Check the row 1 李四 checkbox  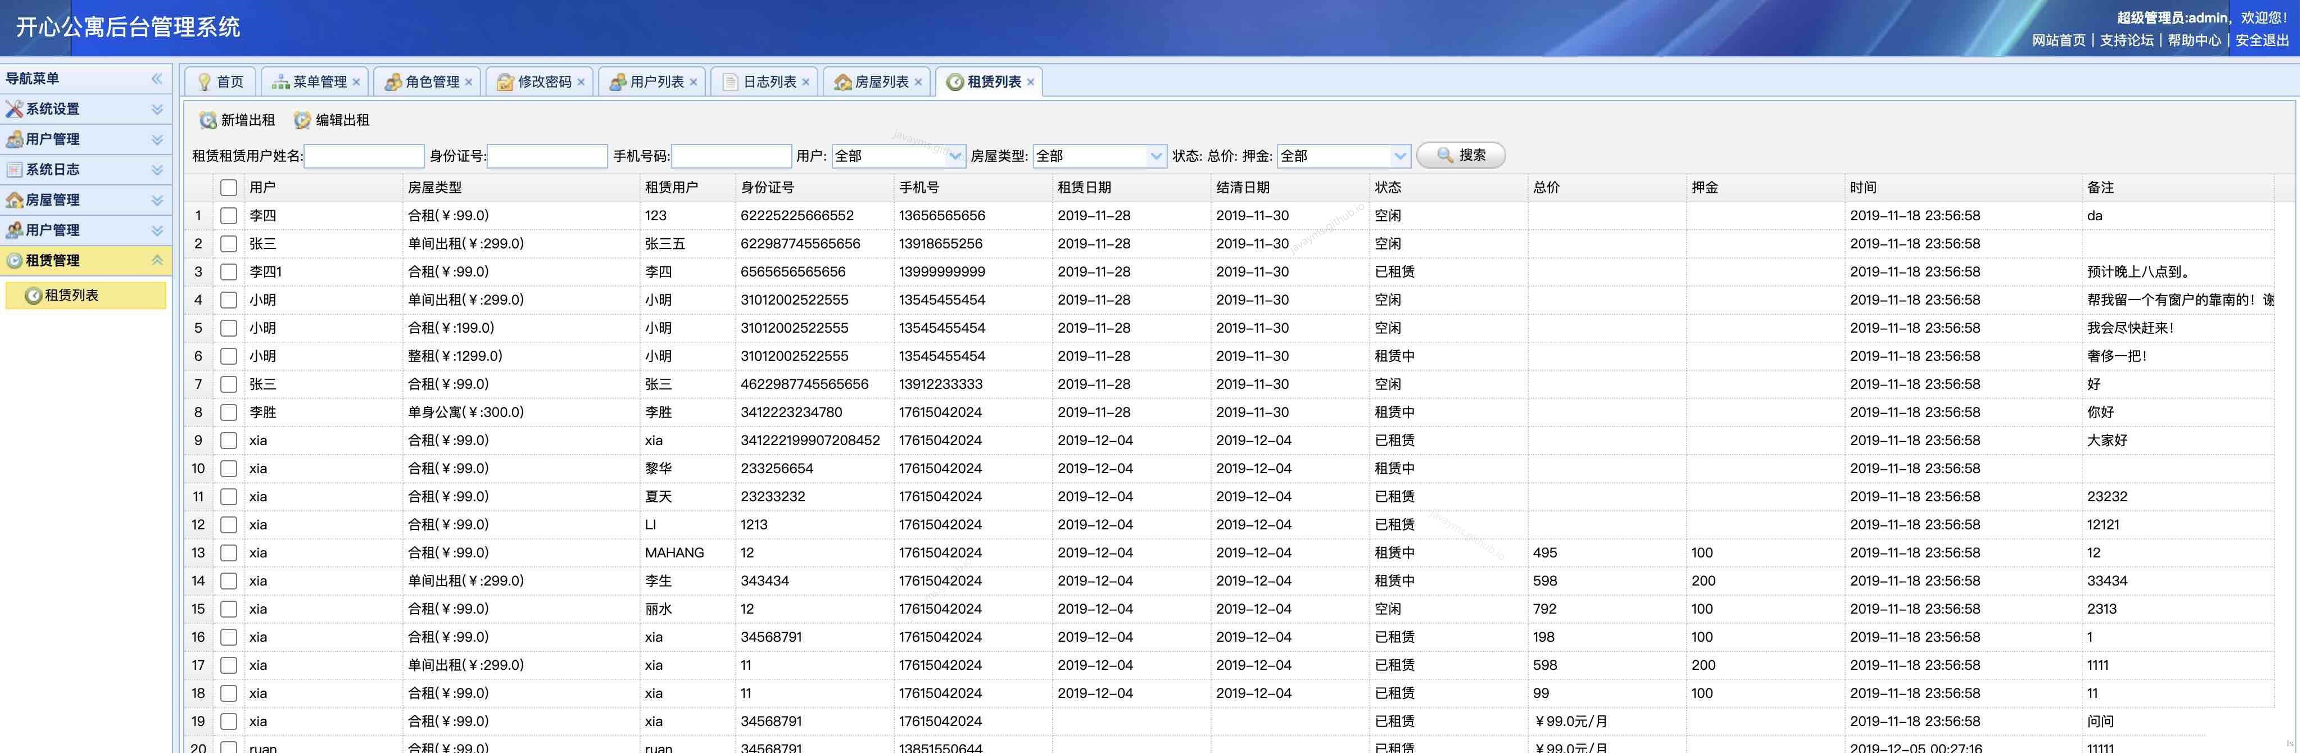coord(229,215)
